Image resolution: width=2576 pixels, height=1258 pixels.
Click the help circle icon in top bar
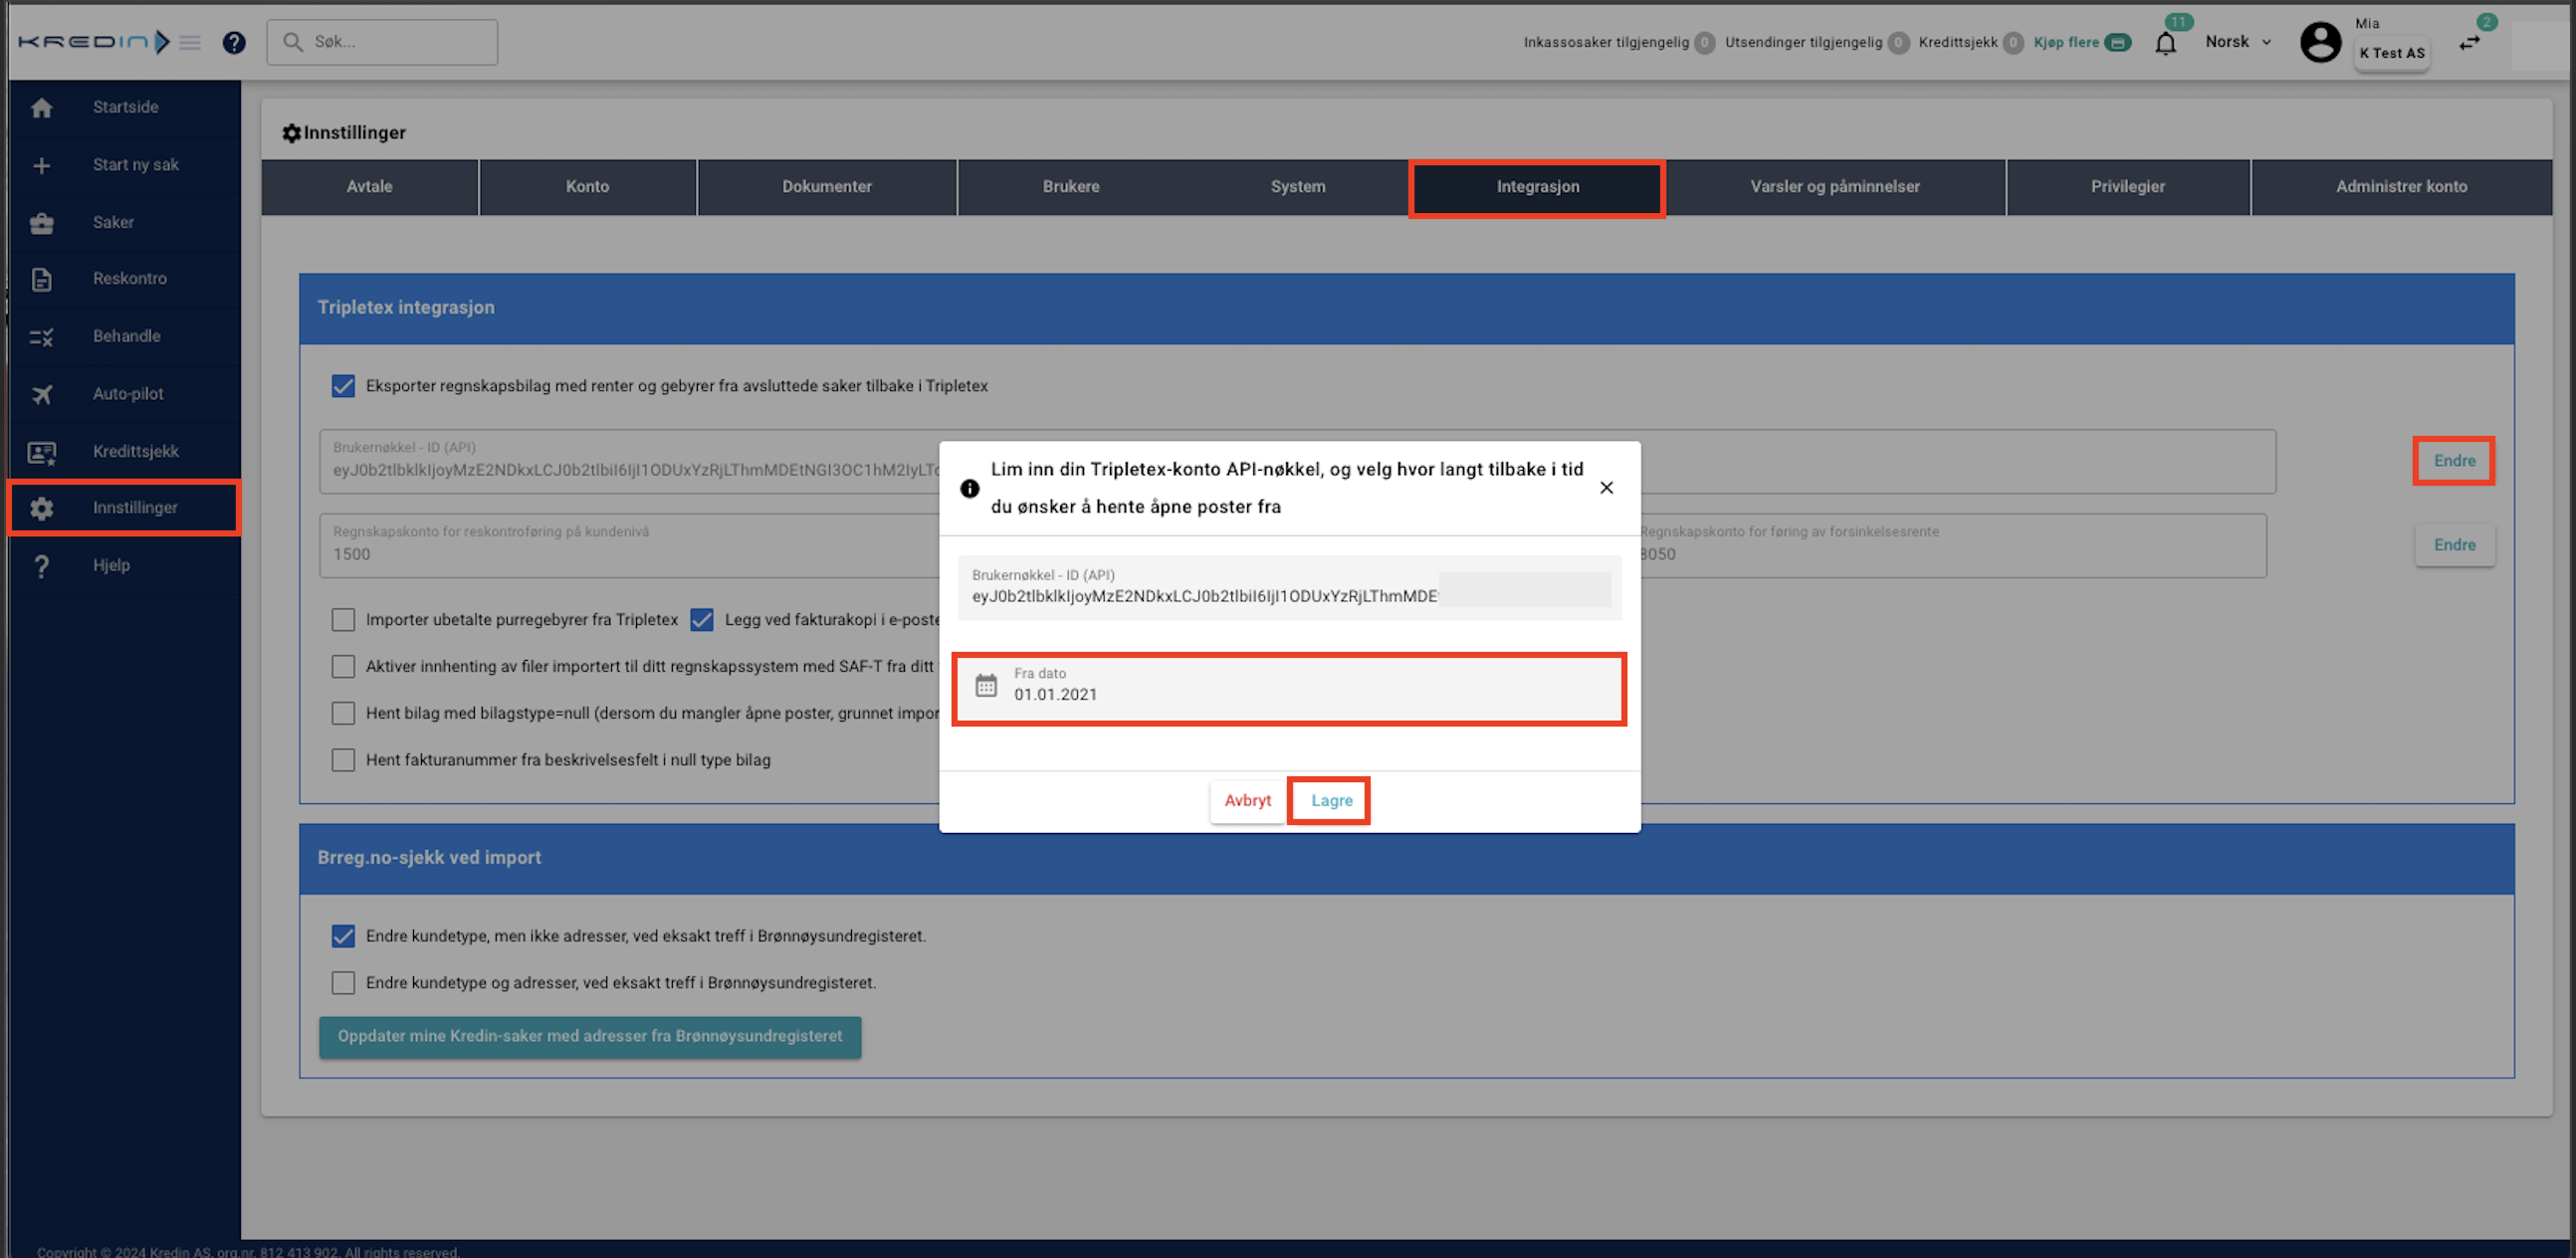click(x=234, y=42)
